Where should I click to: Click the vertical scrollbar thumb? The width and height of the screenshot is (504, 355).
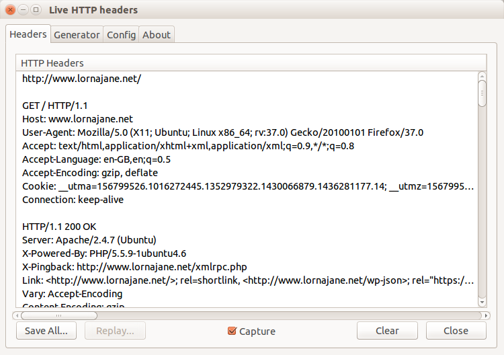[482, 93]
